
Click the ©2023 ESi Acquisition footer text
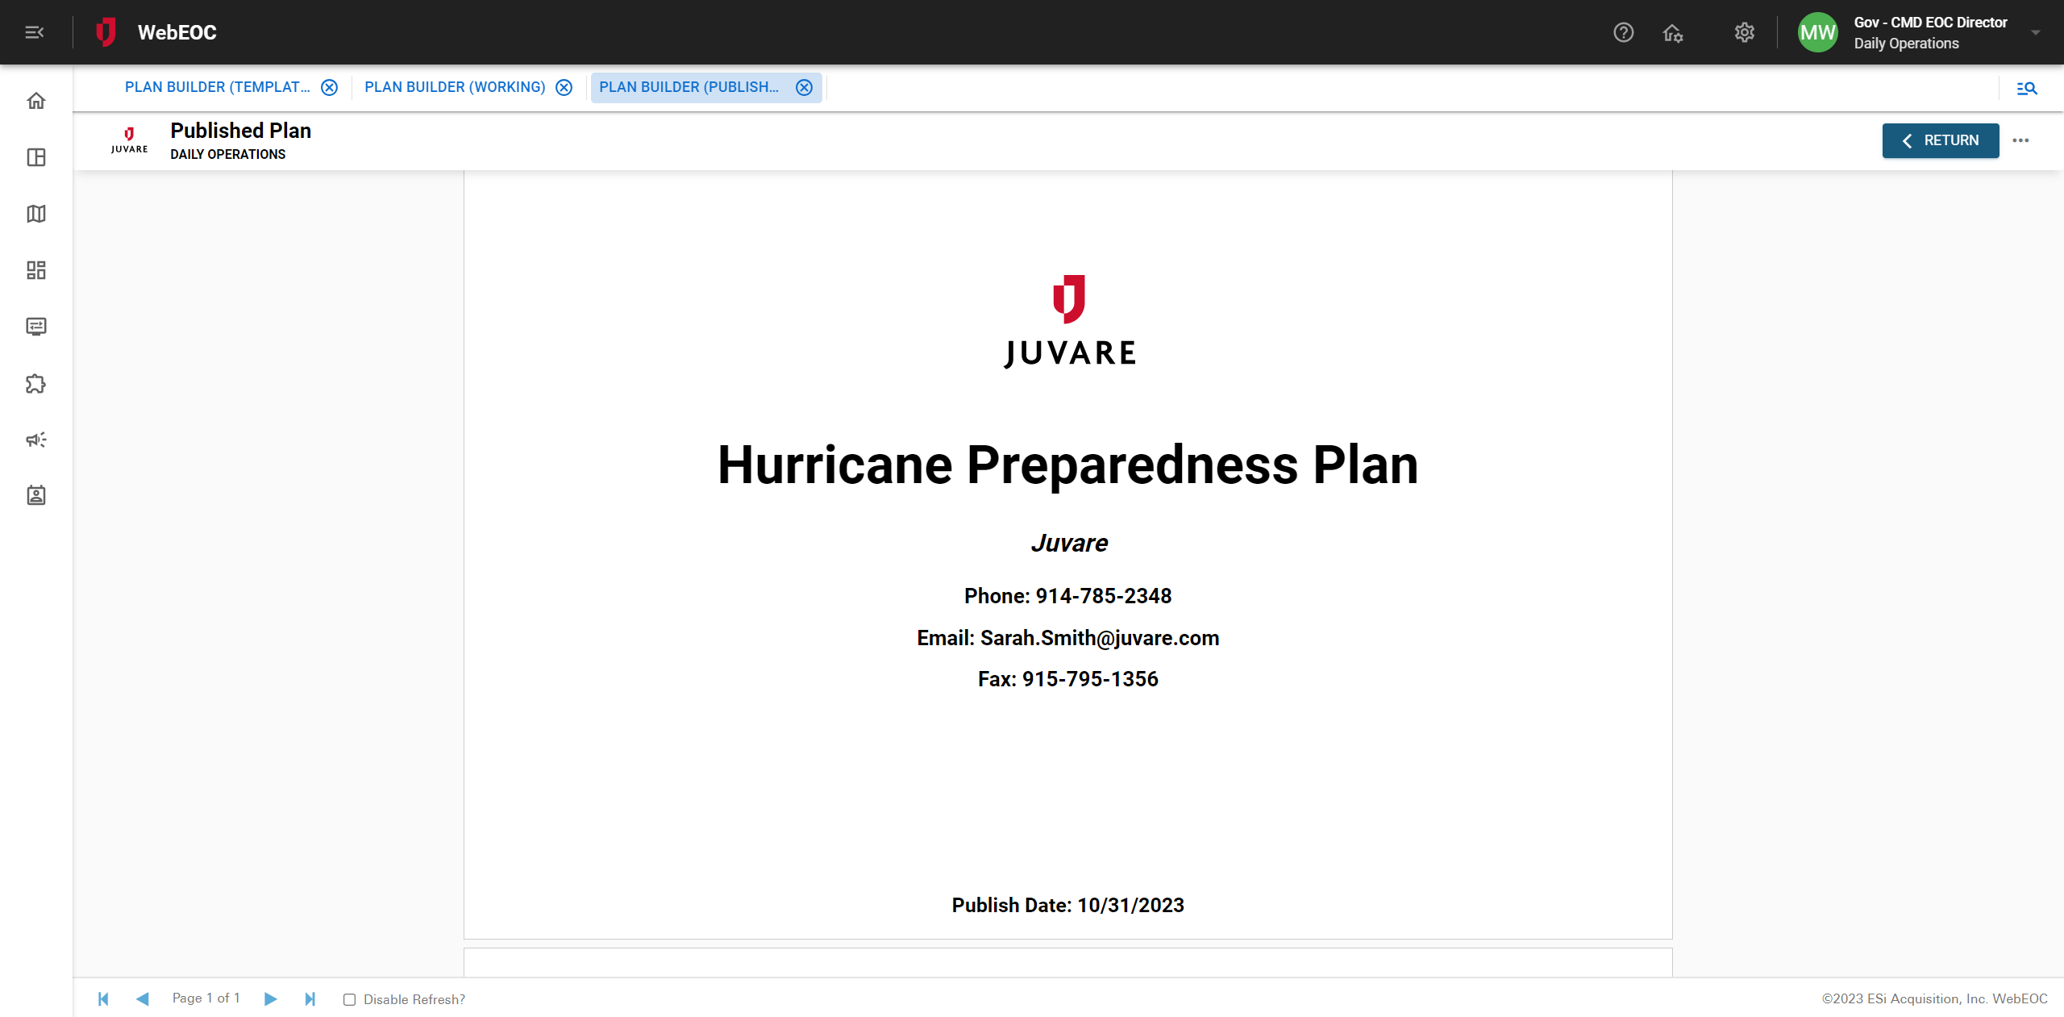(x=1934, y=998)
